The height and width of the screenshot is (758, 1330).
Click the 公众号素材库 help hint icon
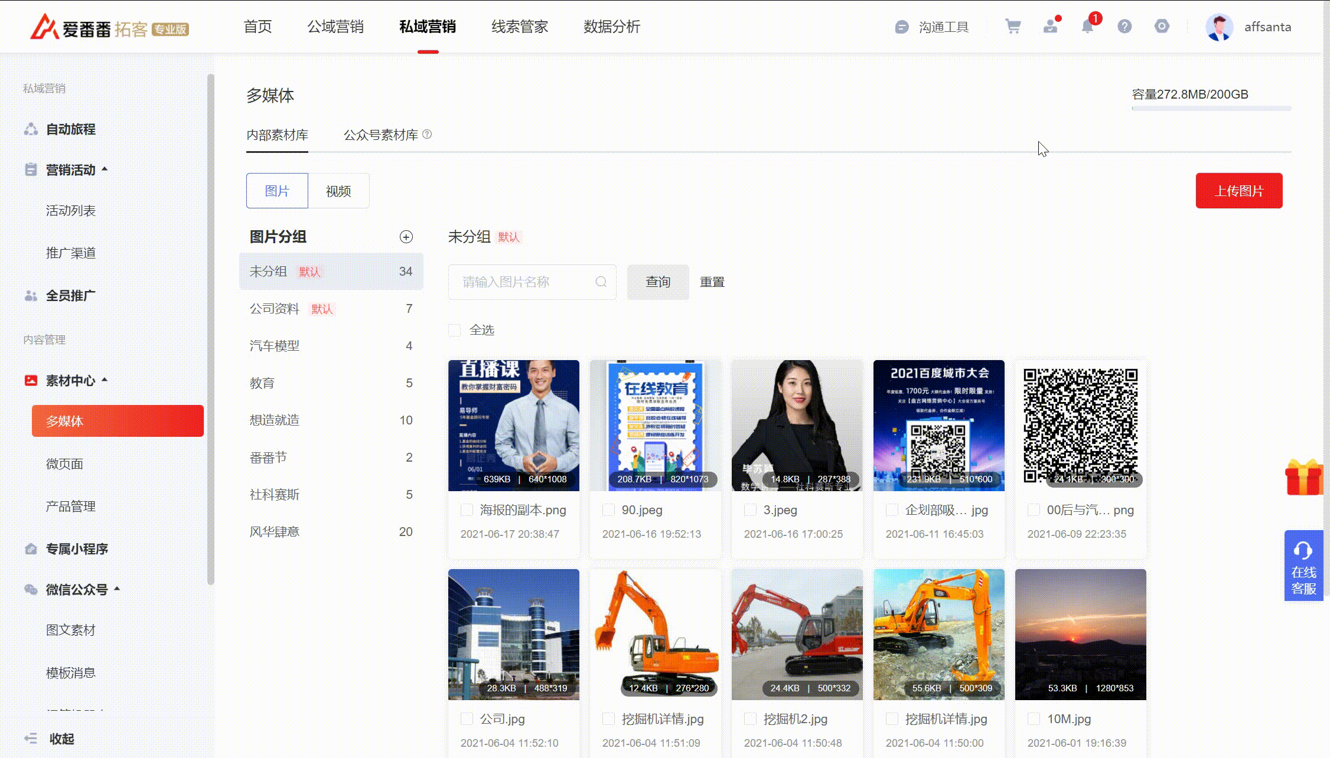427,135
